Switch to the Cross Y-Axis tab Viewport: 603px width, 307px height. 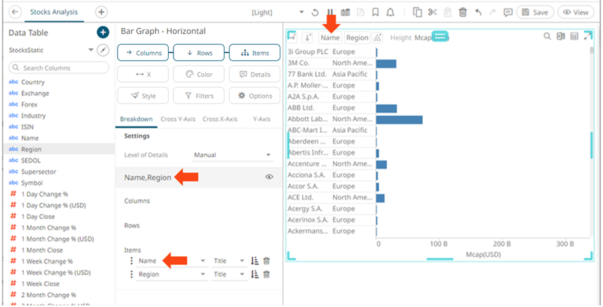(177, 119)
